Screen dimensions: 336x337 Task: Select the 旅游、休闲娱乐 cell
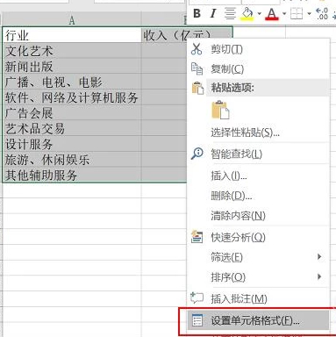coord(72,159)
